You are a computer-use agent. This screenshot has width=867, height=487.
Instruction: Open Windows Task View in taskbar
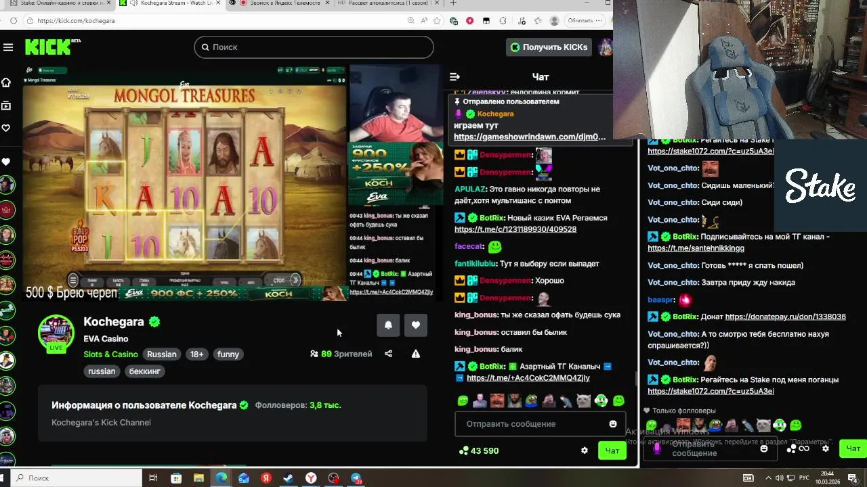(x=153, y=478)
